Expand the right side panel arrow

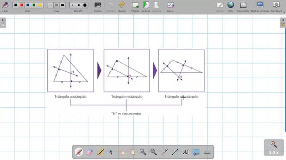point(283,20)
